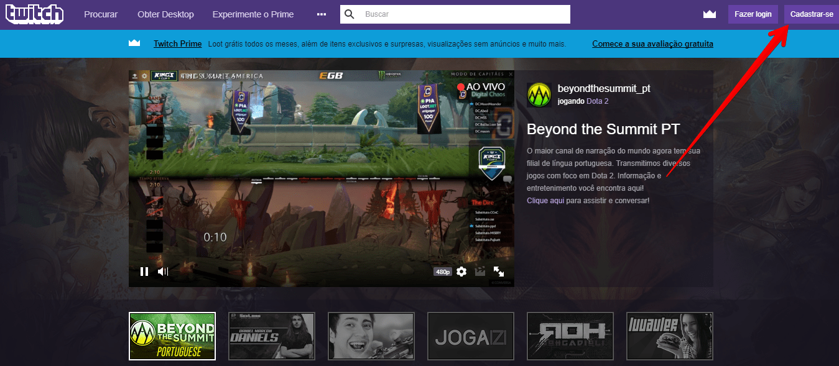Viewport: 839px width, 366px height.
Task: Click the search magnifier icon
Action: 350,14
